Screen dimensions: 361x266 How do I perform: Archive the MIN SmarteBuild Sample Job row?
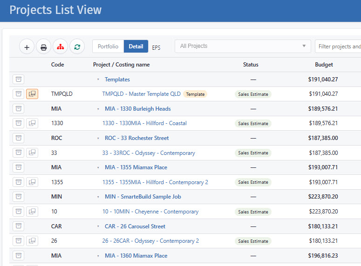pyautogui.click(x=19, y=197)
